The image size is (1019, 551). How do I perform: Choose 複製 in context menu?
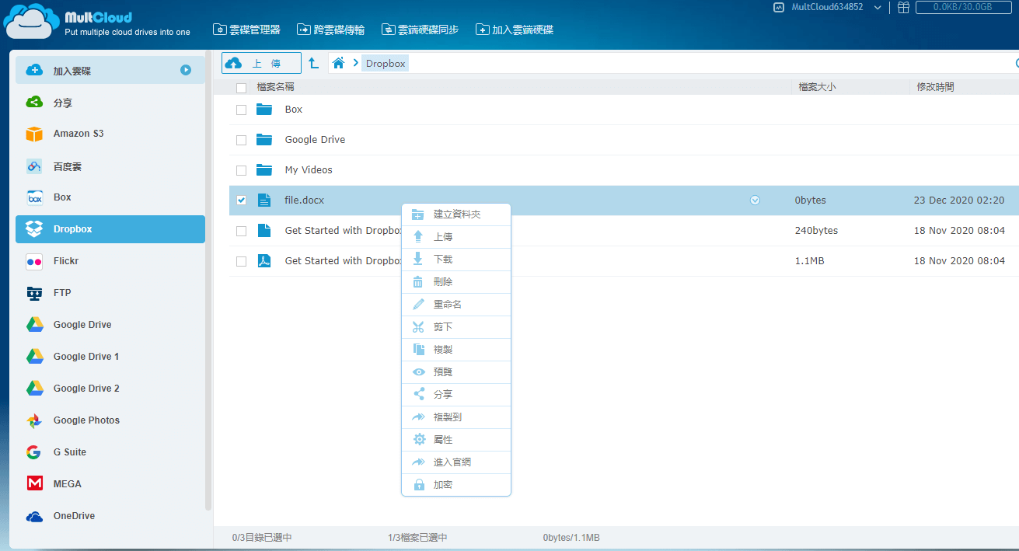pos(456,350)
